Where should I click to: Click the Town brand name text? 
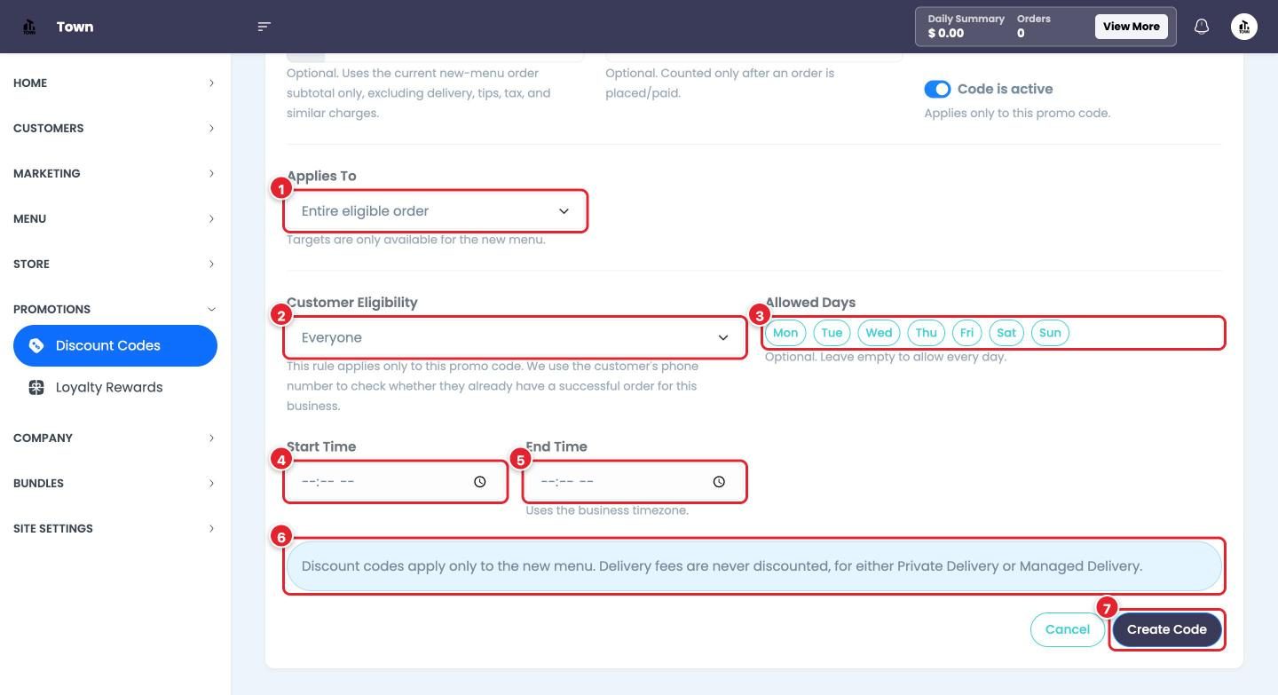(x=75, y=27)
